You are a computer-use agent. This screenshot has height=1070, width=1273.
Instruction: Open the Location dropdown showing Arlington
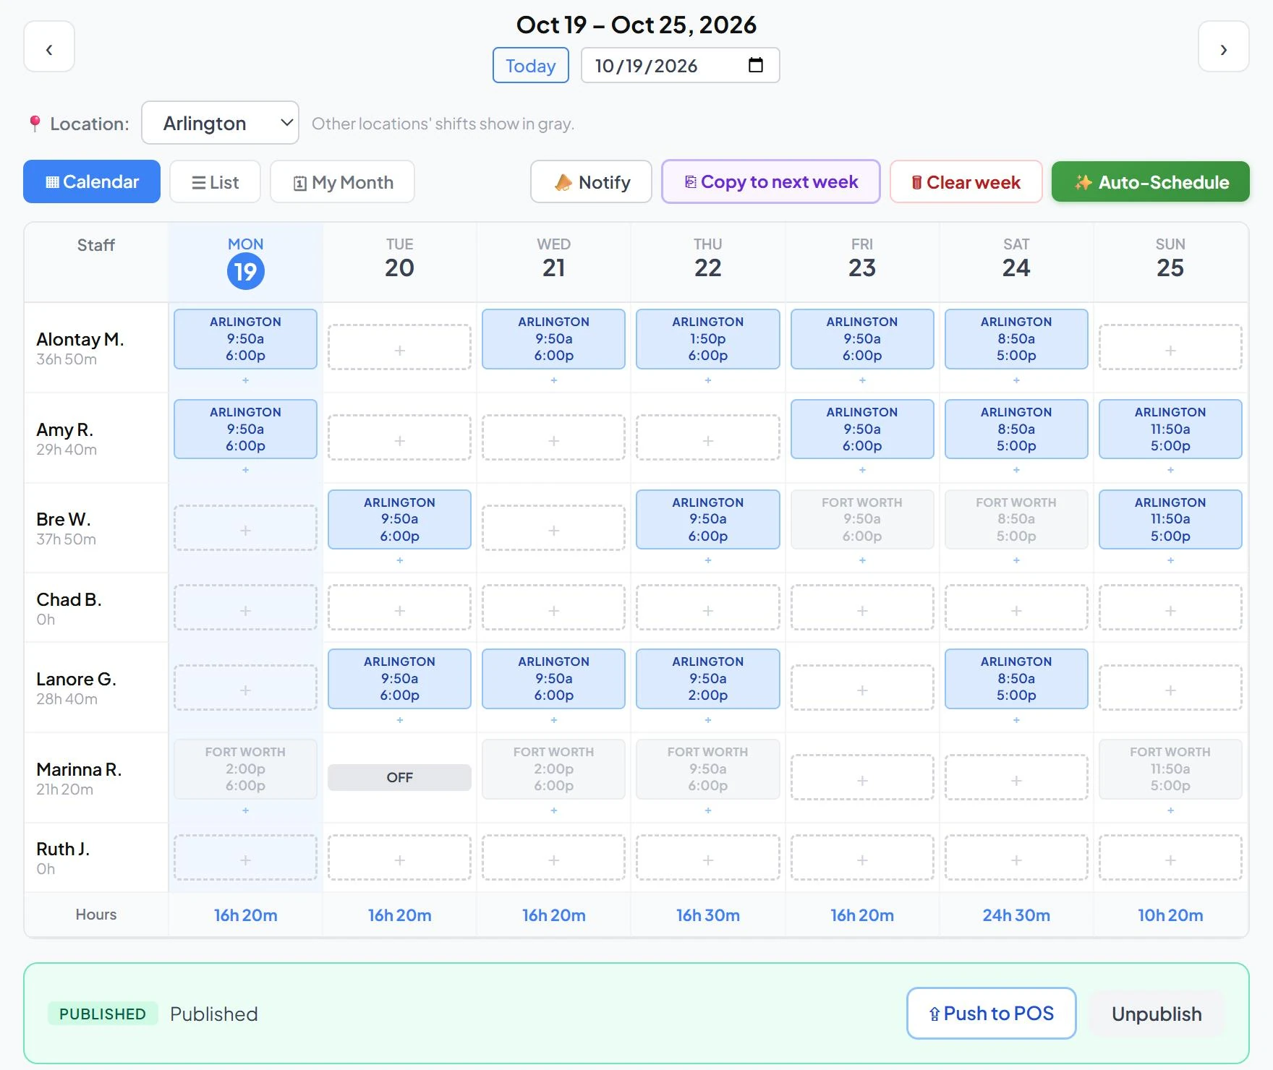pos(220,123)
